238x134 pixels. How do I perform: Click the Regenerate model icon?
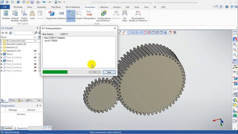point(51,14)
